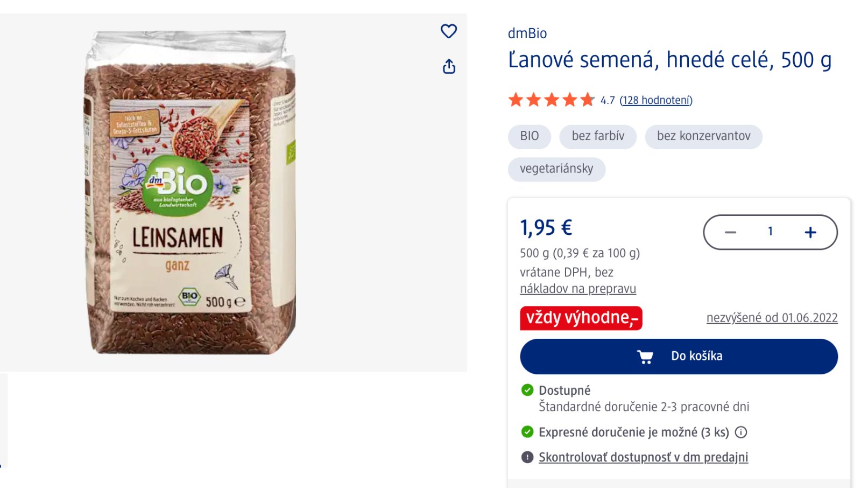
Task: Click the quantity field showing 1
Action: 770,232
